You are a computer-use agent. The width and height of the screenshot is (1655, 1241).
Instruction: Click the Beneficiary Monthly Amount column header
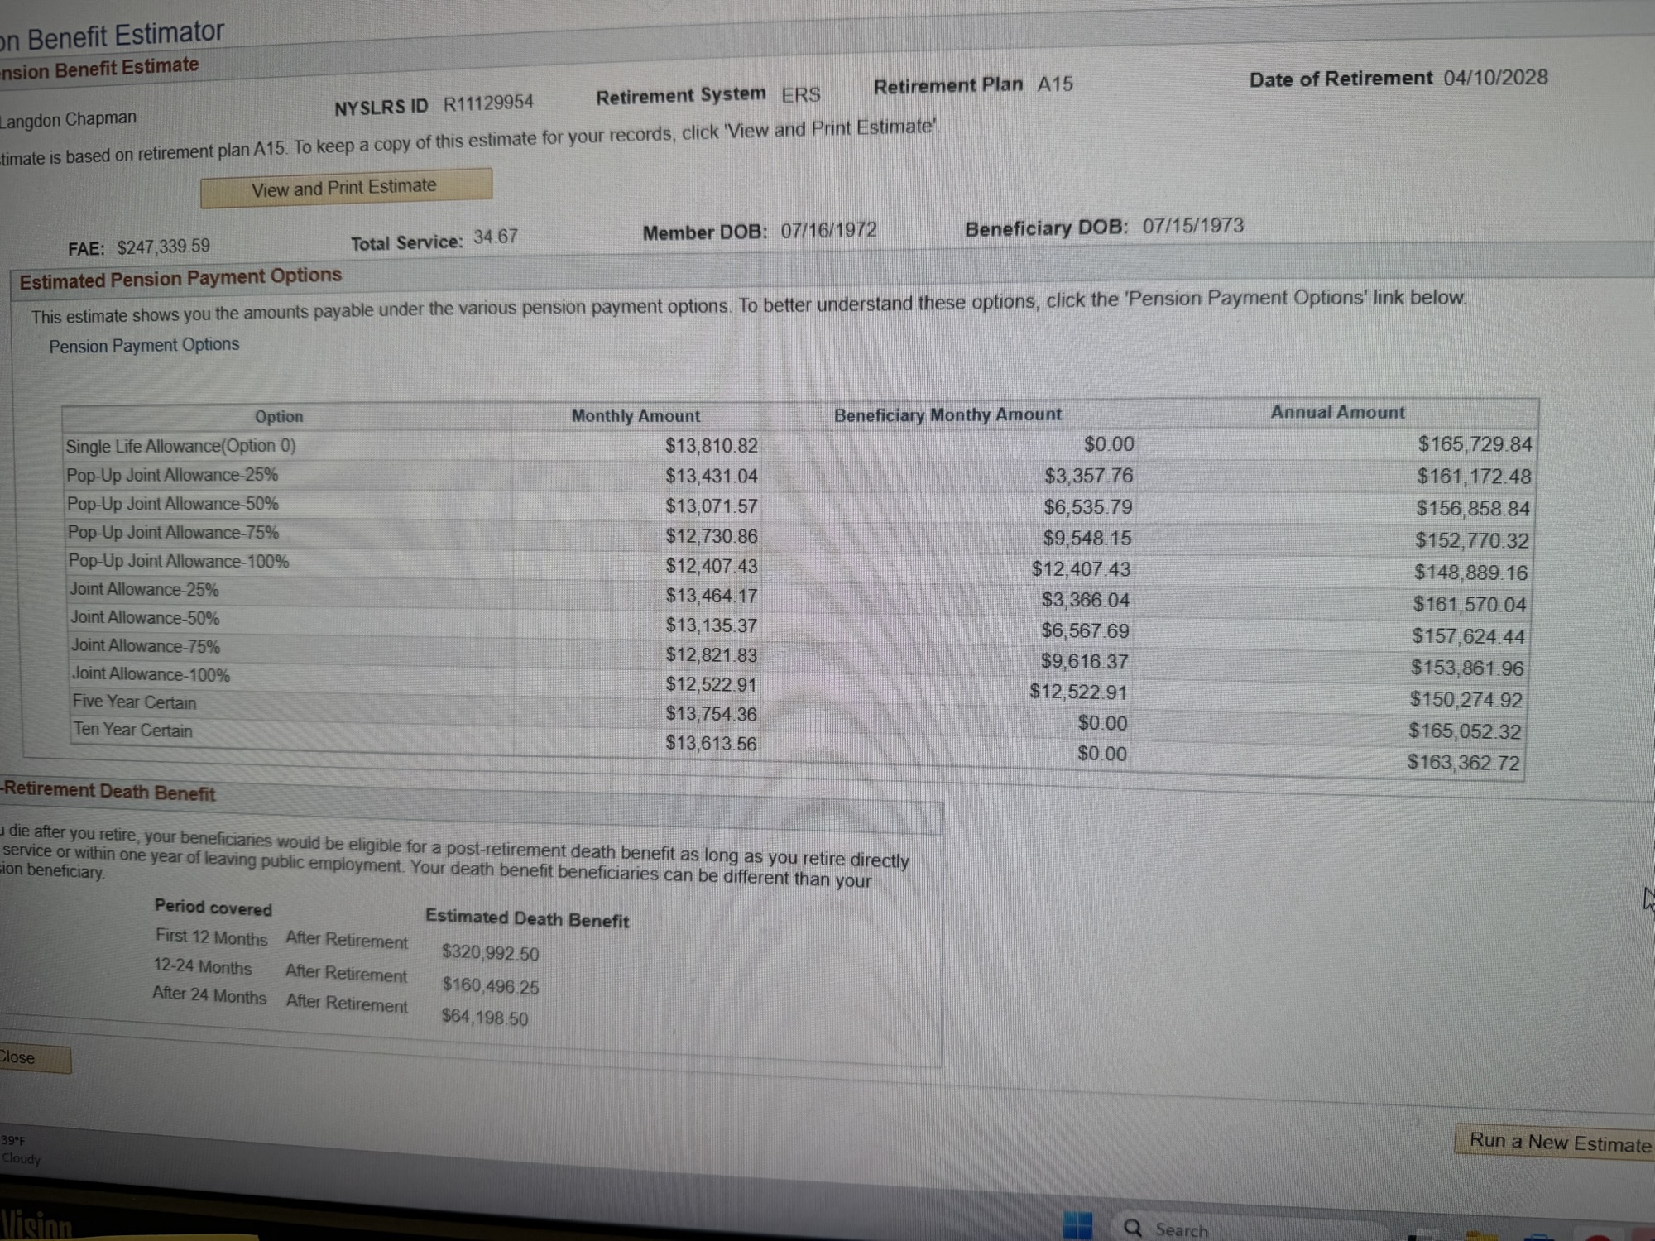point(947,414)
